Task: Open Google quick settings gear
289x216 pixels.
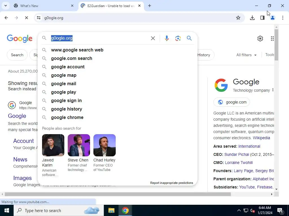Action: [260, 39]
